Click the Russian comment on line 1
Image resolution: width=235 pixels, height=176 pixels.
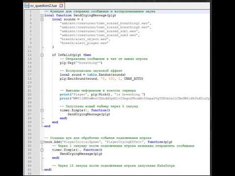(x=100, y=11)
